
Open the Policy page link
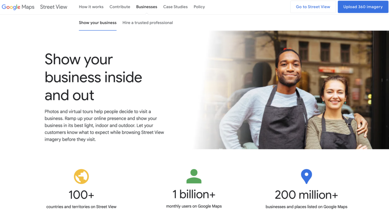click(199, 7)
